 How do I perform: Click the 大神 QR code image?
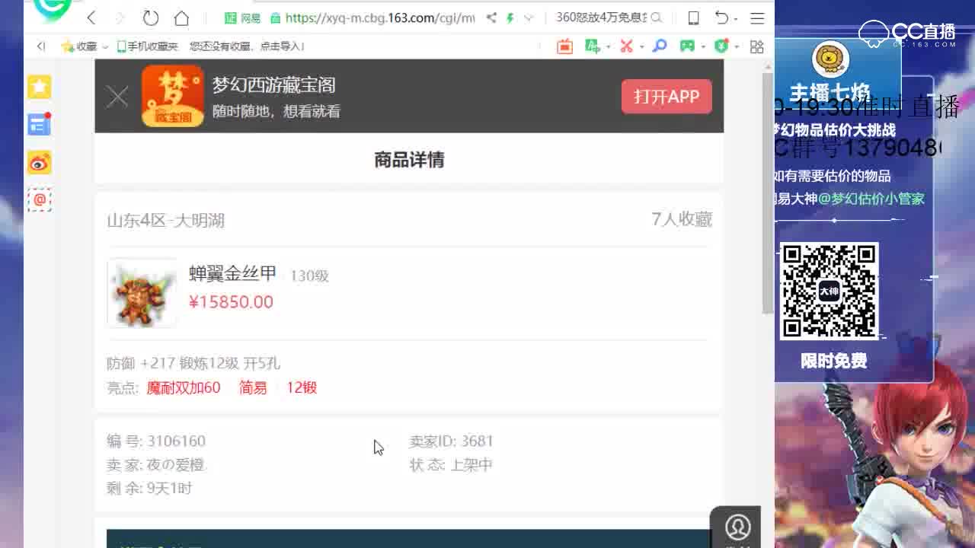coord(829,291)
